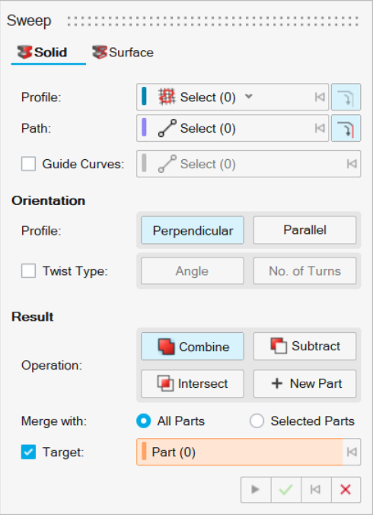373x515 pixels.
Task: Choose the Subtract operation
Action: [304, 346]
